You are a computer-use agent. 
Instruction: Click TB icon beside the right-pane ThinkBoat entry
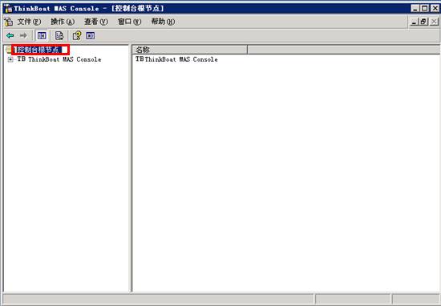pos(140,59)
